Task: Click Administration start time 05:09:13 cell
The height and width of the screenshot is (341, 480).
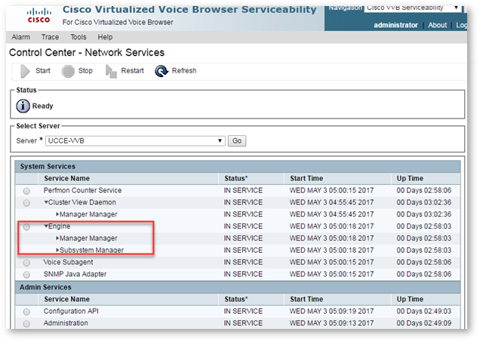Action: [331, 323]
